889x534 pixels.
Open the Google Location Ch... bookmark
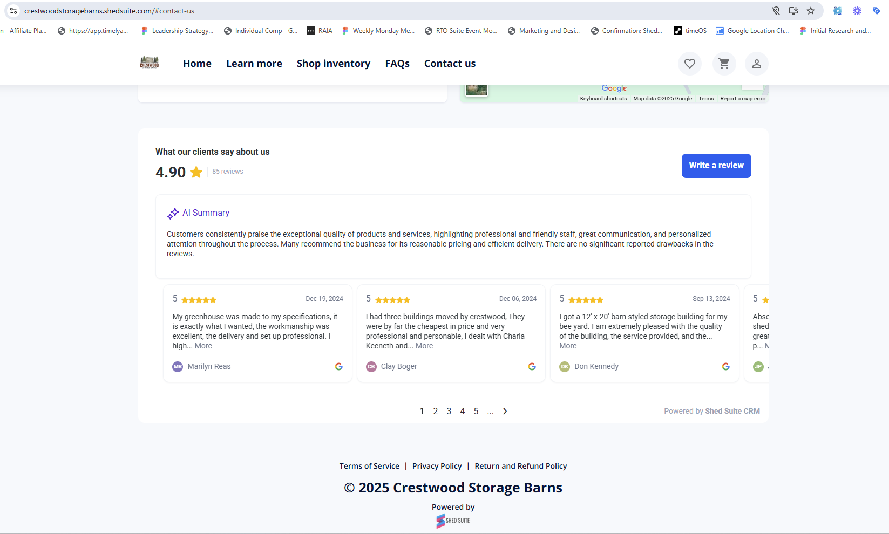752,31
